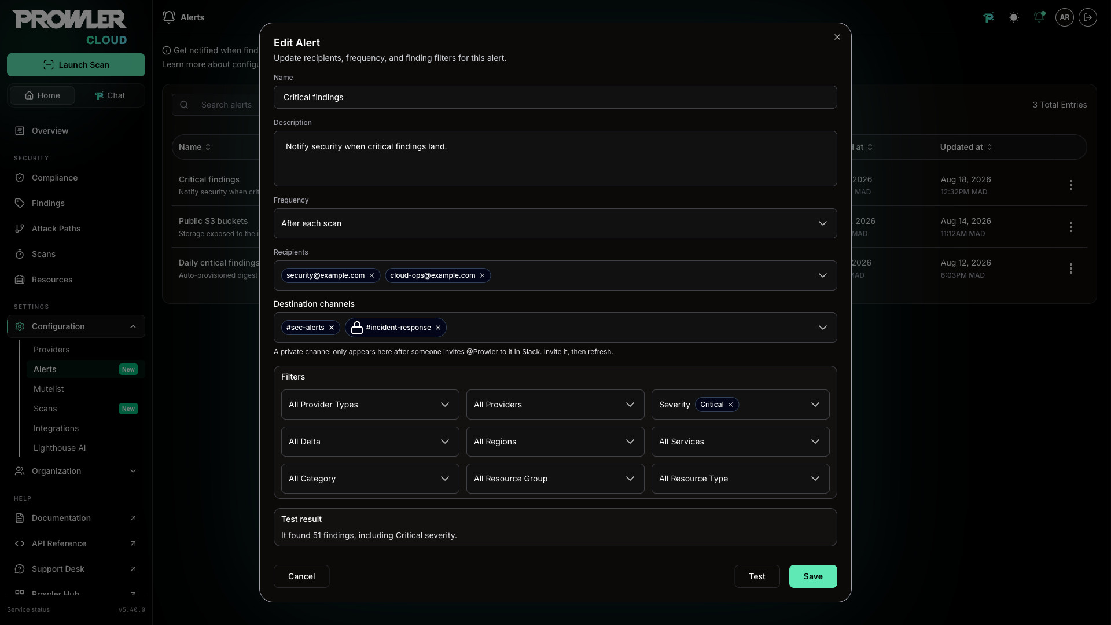The width and height of the screenshot is (1111, 625).
Task: Close the Edit Alert dialog
Action: click(x=837, y=37)
